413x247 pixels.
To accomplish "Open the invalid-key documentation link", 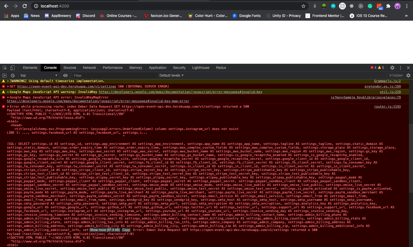I will (181, 92).
